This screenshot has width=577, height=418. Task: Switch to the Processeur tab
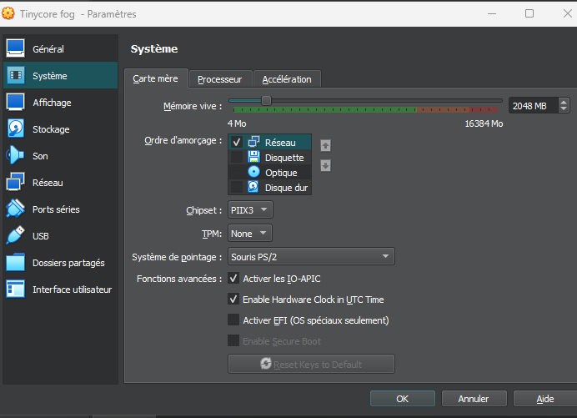click(220, 79)
